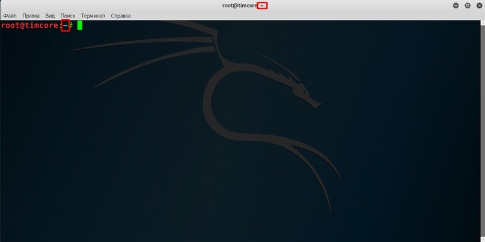Click the terminal vertical scrollbar
Screen dimensions: 485x242
pos(483,131)
